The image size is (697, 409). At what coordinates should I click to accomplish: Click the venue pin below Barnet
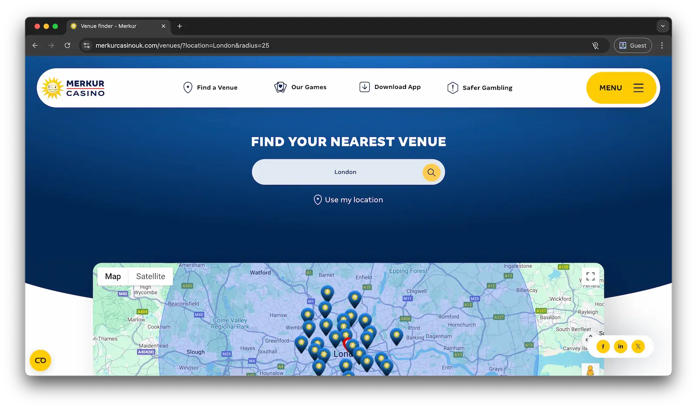[x=327, y=293]
